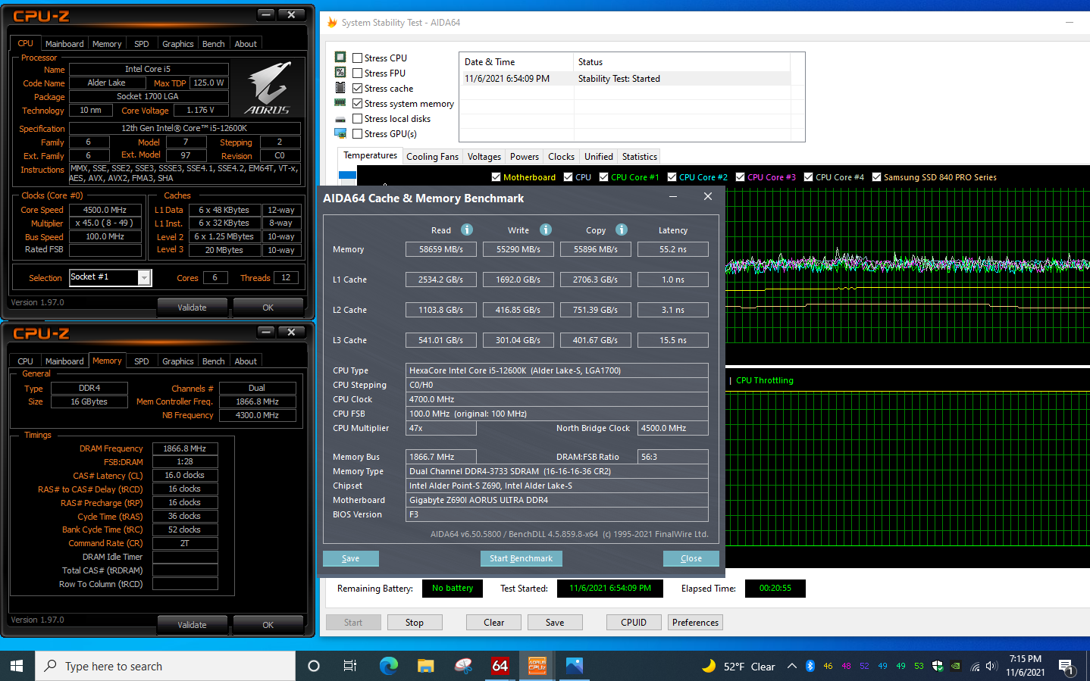Open the Graphics tab in bottom CPU-Z

point(177,361)
